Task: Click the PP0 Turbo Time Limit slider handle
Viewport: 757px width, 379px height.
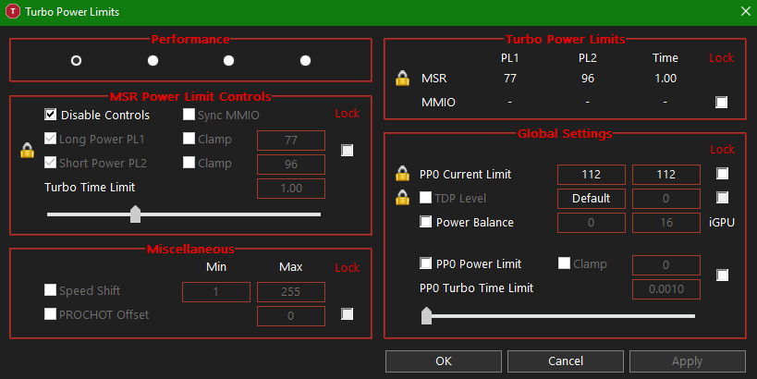Action: (426, 316)
